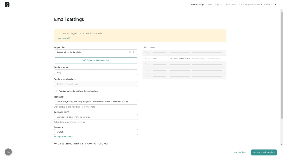Open the chat support bubble
The height and width of the screenshot is (159, 283).
[x=8, y=152]
